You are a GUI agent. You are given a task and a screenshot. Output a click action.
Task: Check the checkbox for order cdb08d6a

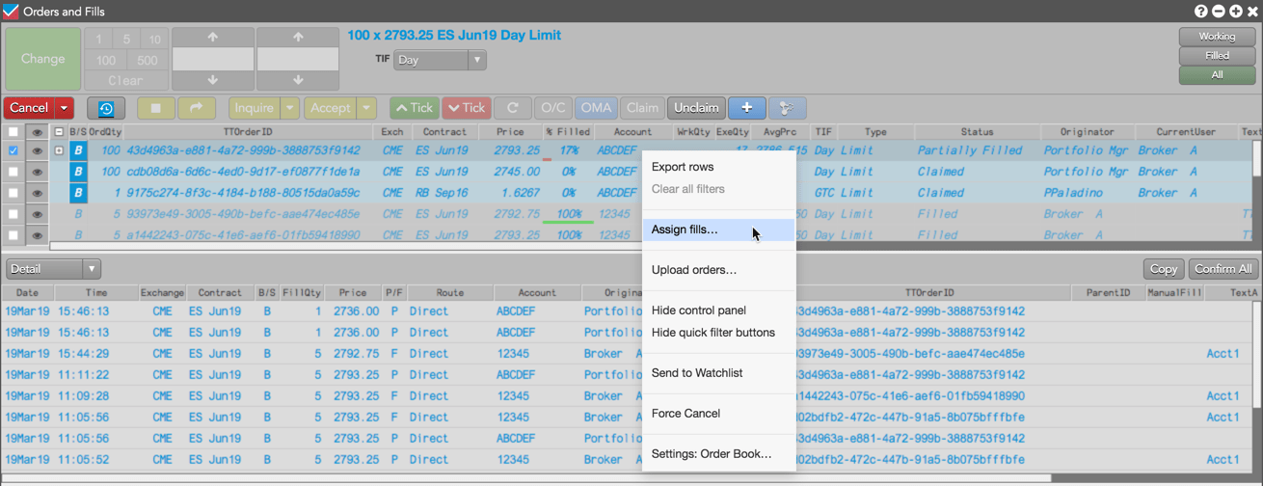tap(13, 172)
